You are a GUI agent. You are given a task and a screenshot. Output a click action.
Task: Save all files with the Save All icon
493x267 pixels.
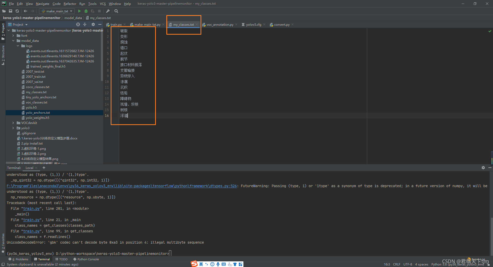click(x=11, y=11)
